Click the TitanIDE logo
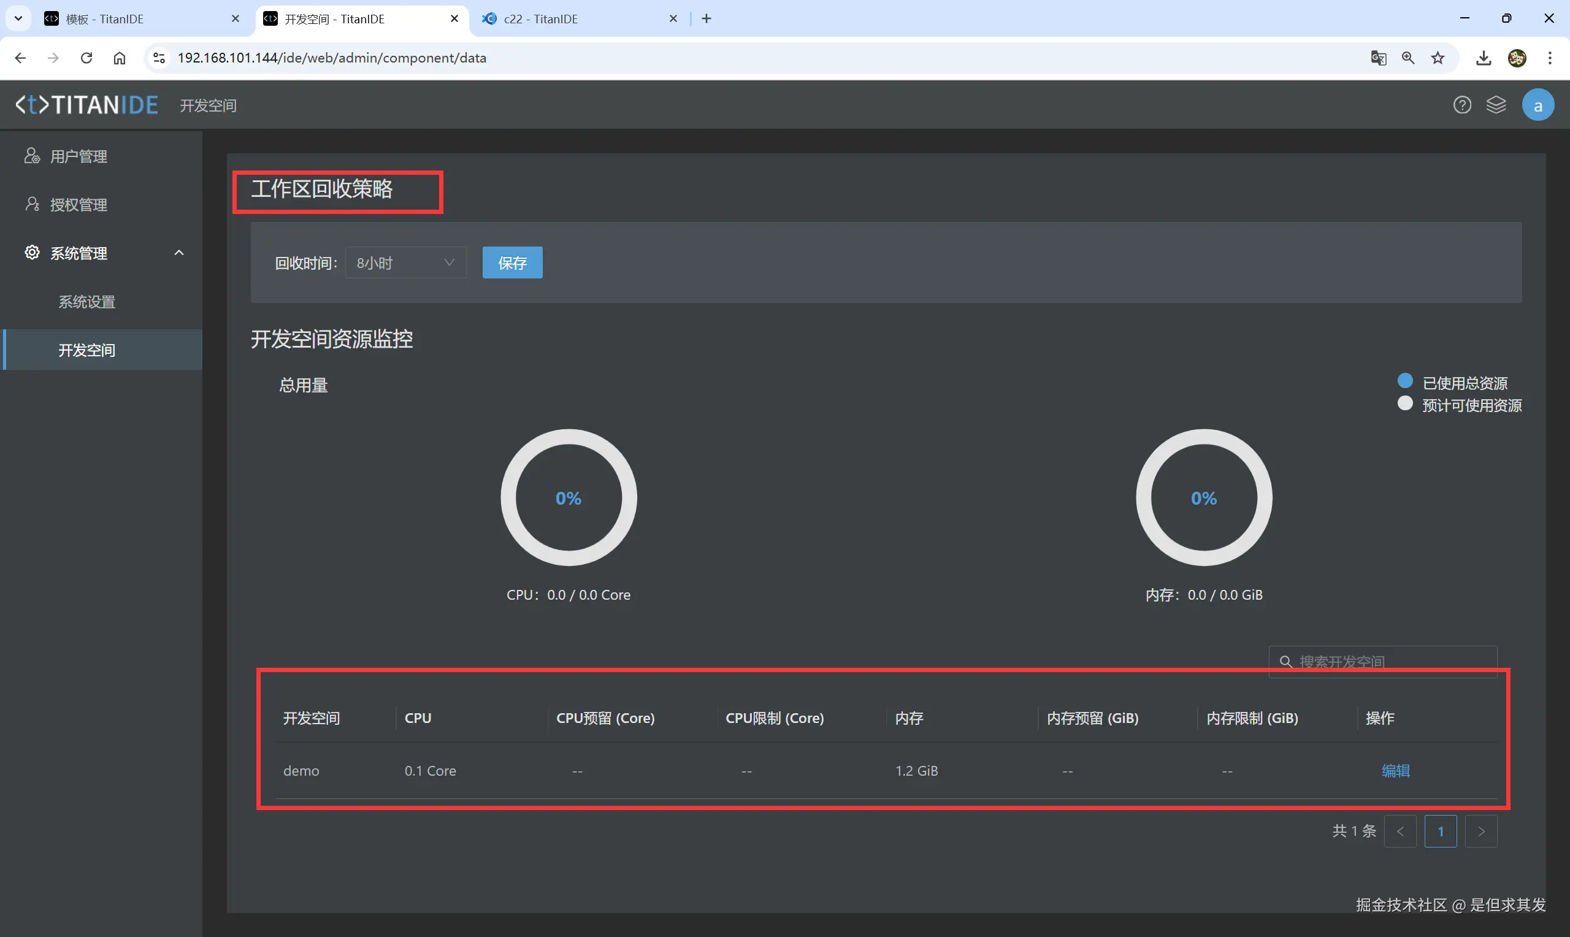 tap(87, 105)
